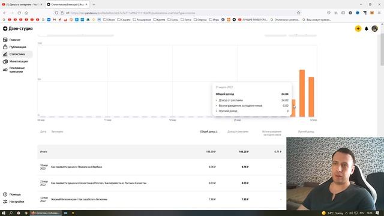Open Монетизация in the sidebar

(x=19, y=61)
